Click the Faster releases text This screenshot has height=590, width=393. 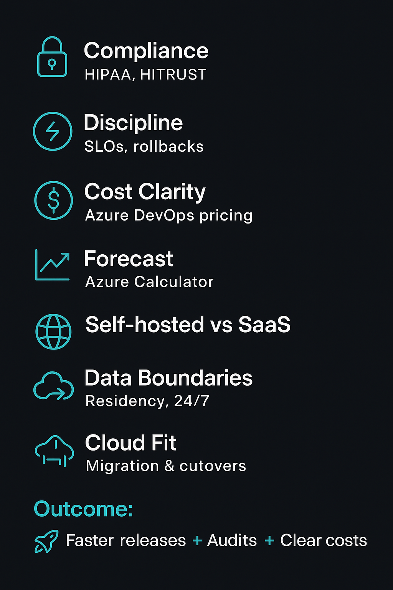(126, 540)
